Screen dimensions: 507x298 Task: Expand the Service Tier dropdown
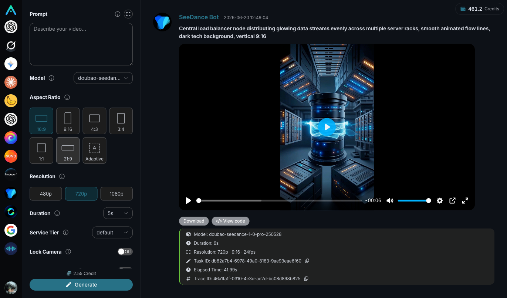point(112,233)
